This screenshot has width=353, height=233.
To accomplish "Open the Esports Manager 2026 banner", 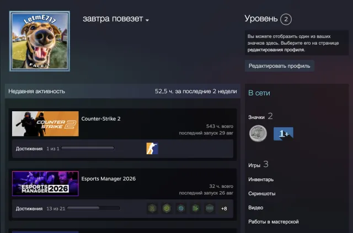I will [45, 183].
